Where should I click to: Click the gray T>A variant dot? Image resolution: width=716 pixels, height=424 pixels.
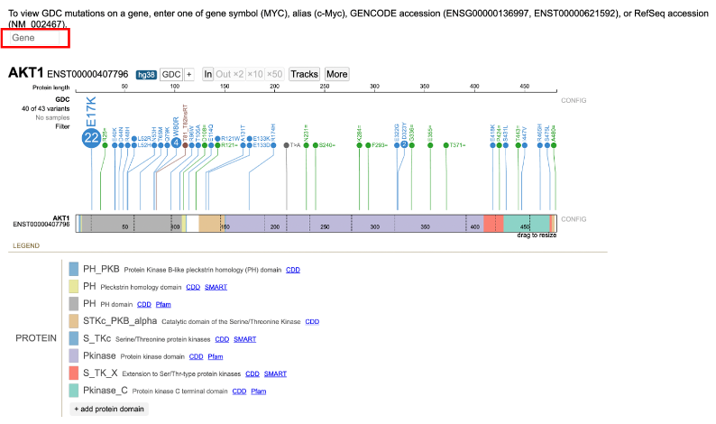pyautogui.click(x=286, y=144)
